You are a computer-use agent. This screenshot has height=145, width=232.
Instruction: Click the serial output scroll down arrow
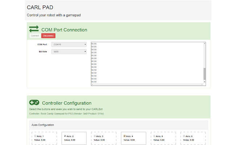(x=204, y=82)
